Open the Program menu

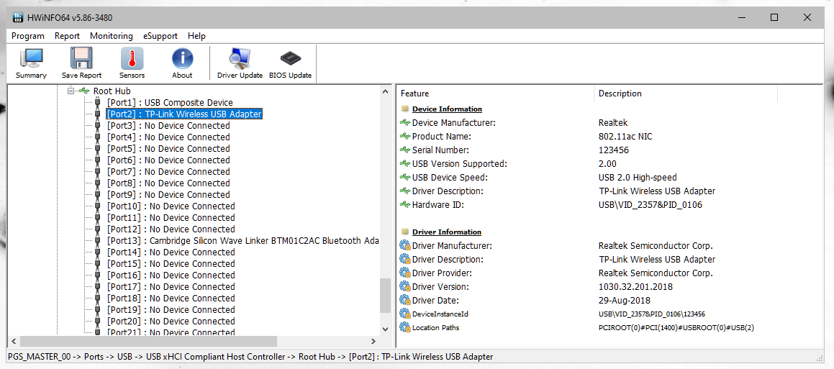click(27, 36)
